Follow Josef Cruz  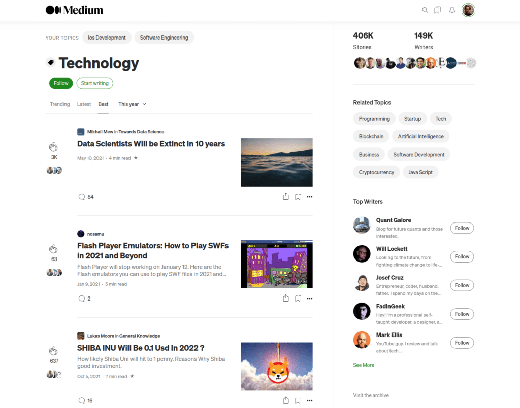click(462, 285)
